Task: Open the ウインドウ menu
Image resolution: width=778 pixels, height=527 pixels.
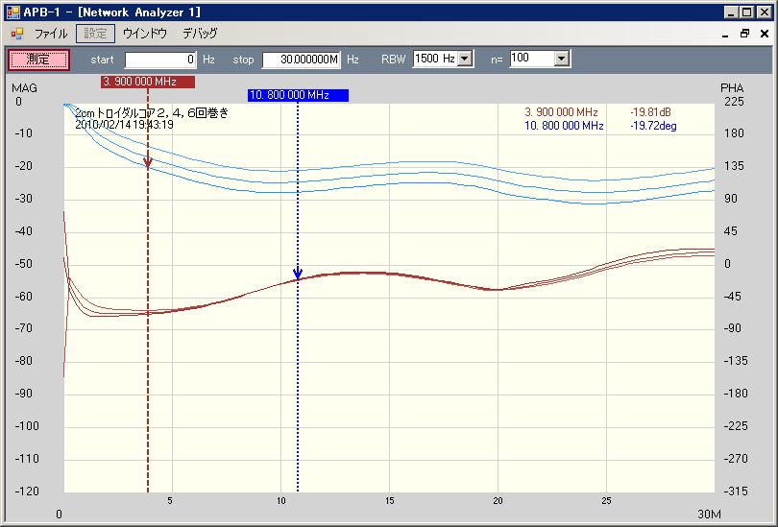Action: pyautogui.click(x=144, y=34)
